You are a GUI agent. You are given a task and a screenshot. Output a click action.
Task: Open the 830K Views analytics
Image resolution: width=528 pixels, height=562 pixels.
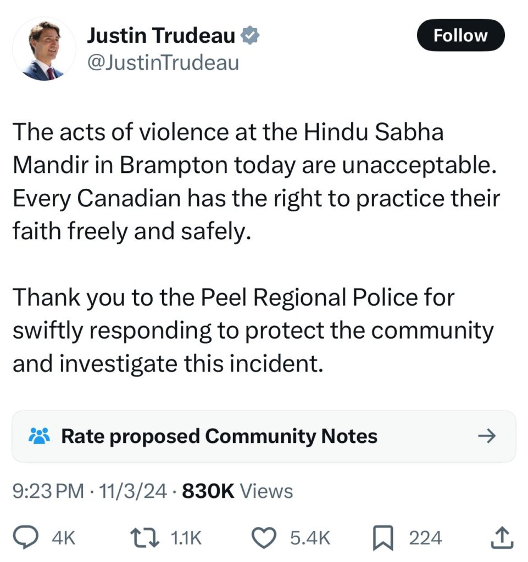click(237, 491)
